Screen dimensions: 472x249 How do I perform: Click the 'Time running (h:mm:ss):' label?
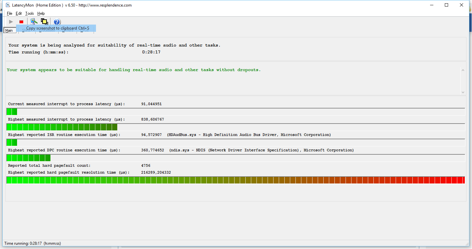click(x=39, y=52)
